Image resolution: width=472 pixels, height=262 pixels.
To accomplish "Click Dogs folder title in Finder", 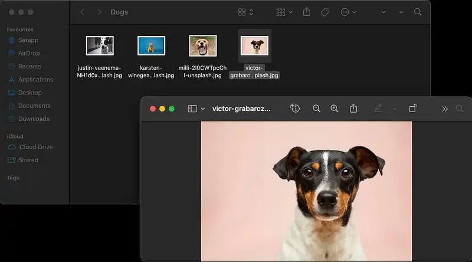I will coord(119,12).
